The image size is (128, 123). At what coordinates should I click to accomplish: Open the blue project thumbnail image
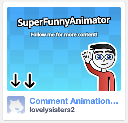pyautogui.click(x=64, y=49)
